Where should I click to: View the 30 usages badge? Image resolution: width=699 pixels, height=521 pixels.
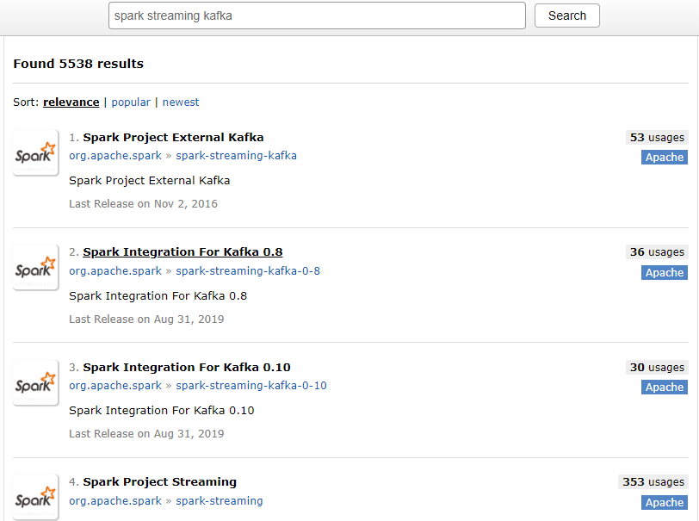point(657,367)
